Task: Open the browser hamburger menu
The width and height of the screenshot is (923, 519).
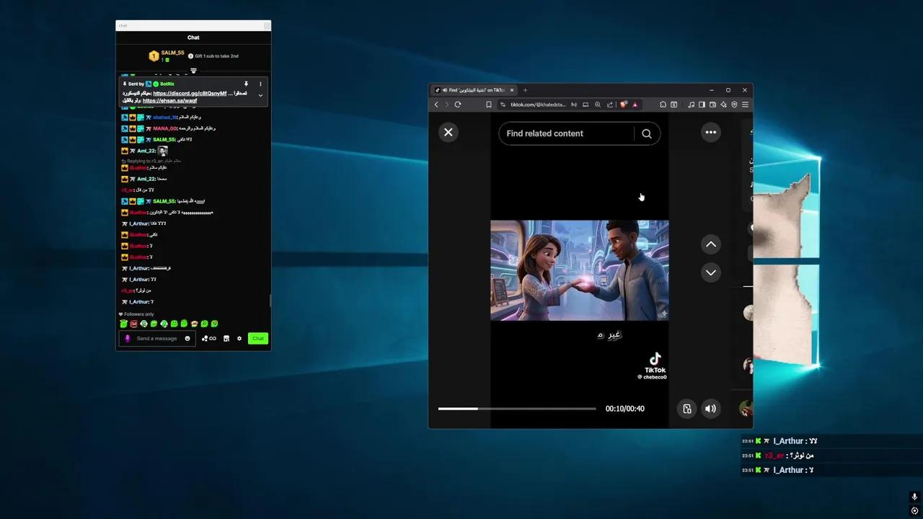Action: click(x=745, y=105)
